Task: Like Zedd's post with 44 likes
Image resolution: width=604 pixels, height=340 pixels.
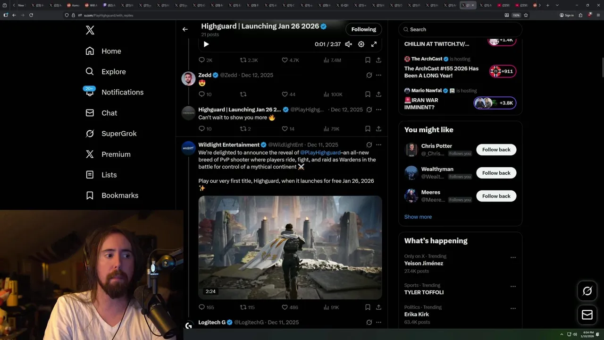Action: pos(288,94)
